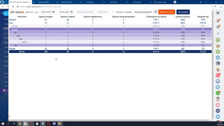Click Итого total 106 cell
This screenshot has width=224, height=126.
tap(46, 51)
